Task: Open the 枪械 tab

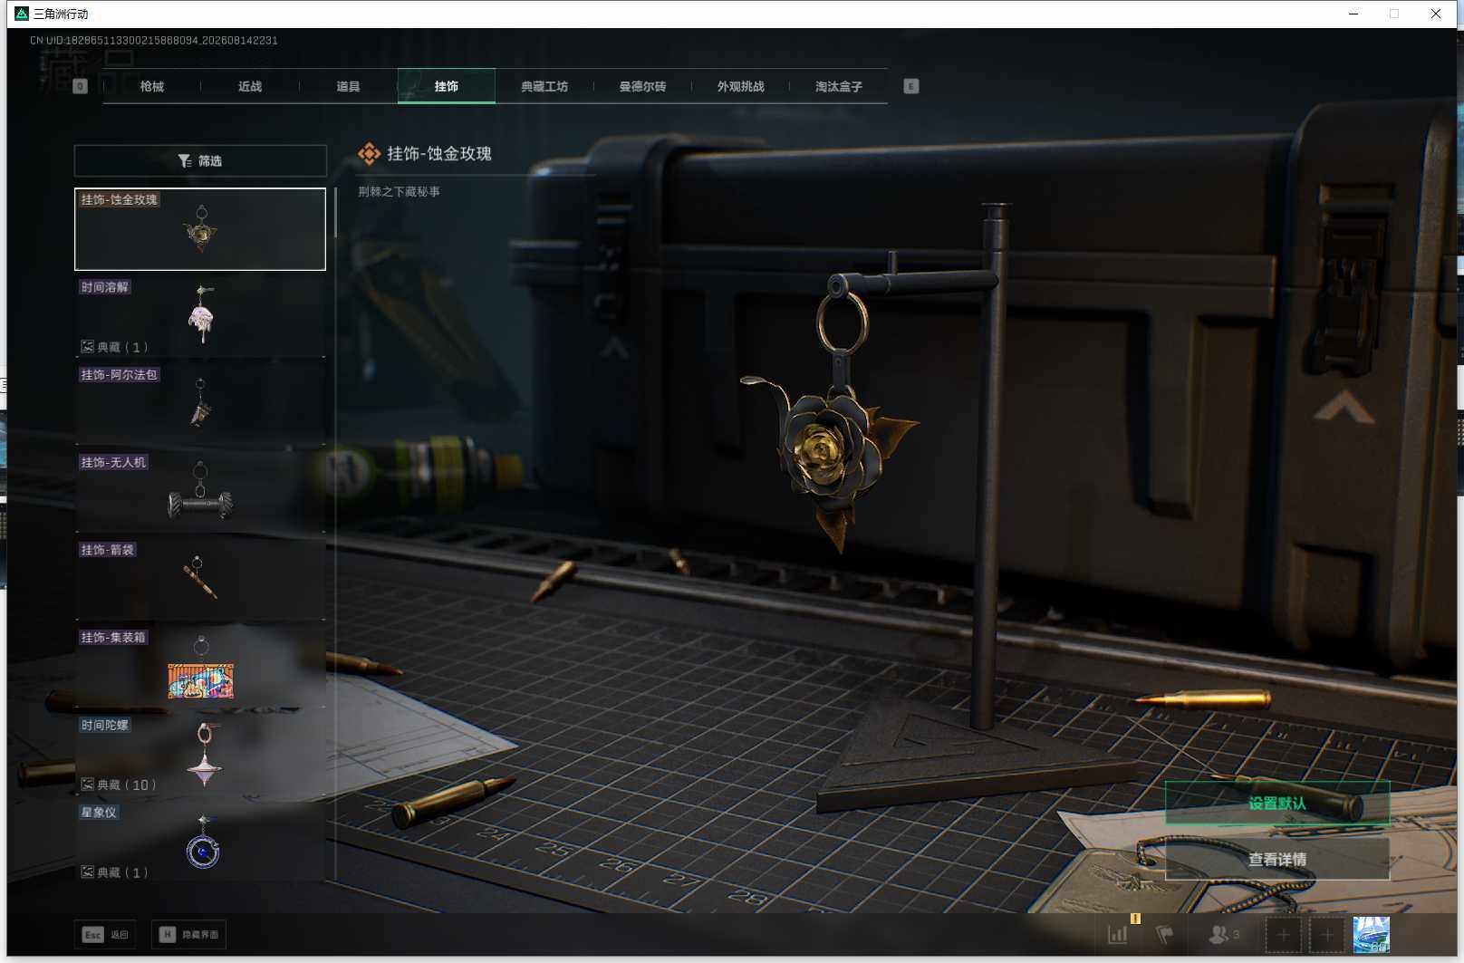Action: pyautogui.click(x=152, y=86)
